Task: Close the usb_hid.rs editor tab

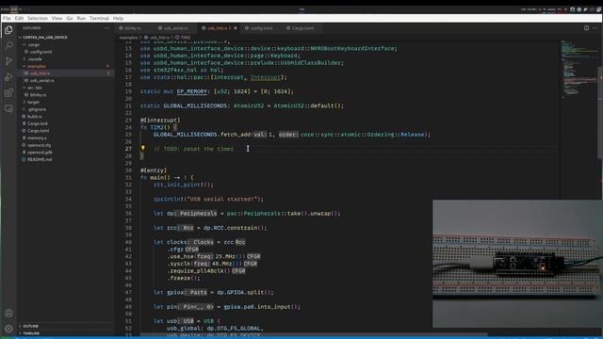Action: click(236, 28)
